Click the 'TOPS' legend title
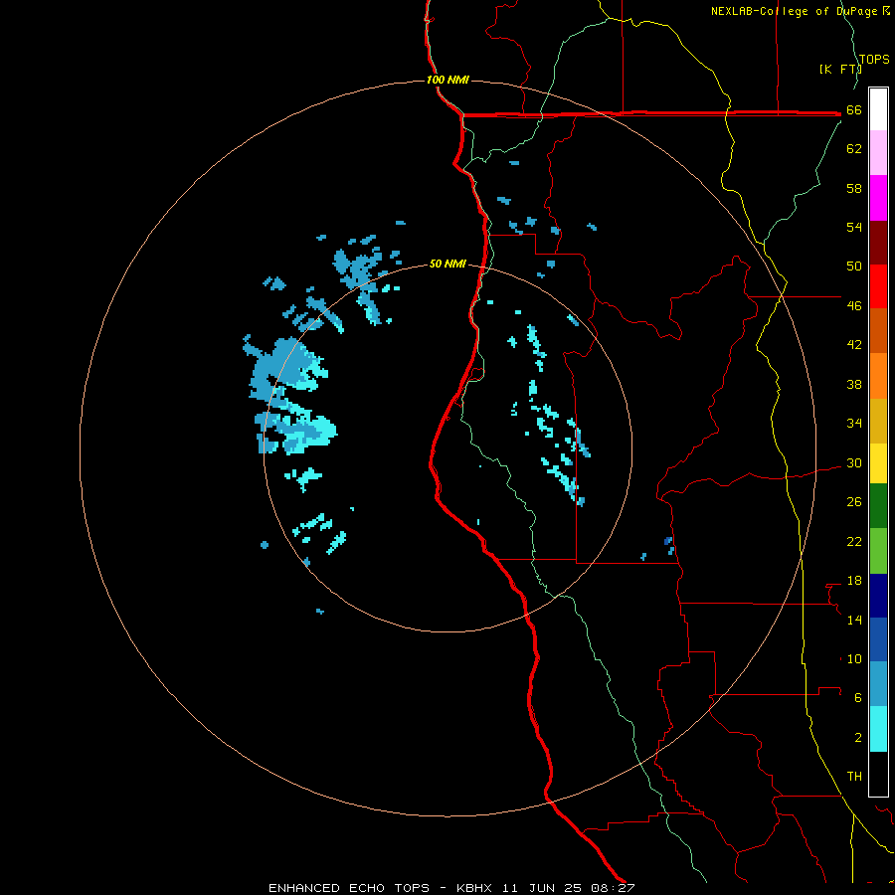This screenshot has width=895, height=895. point(874,60)
